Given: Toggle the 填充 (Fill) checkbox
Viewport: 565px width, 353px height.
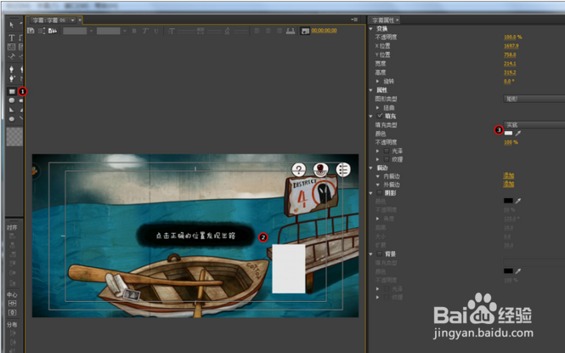Looking at the screenshot, I should pos(380,116).
